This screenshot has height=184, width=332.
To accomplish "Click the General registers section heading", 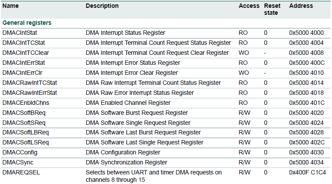I will point(27,22).
